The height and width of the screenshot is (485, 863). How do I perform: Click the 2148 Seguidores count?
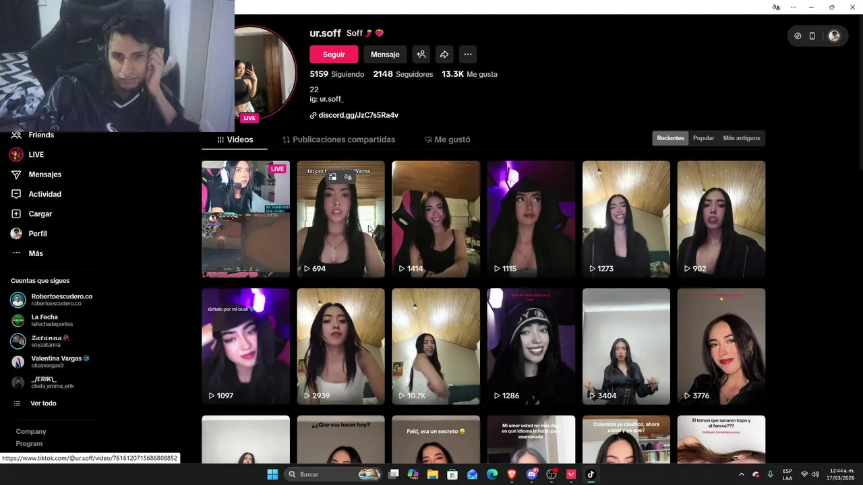(403, 74)
